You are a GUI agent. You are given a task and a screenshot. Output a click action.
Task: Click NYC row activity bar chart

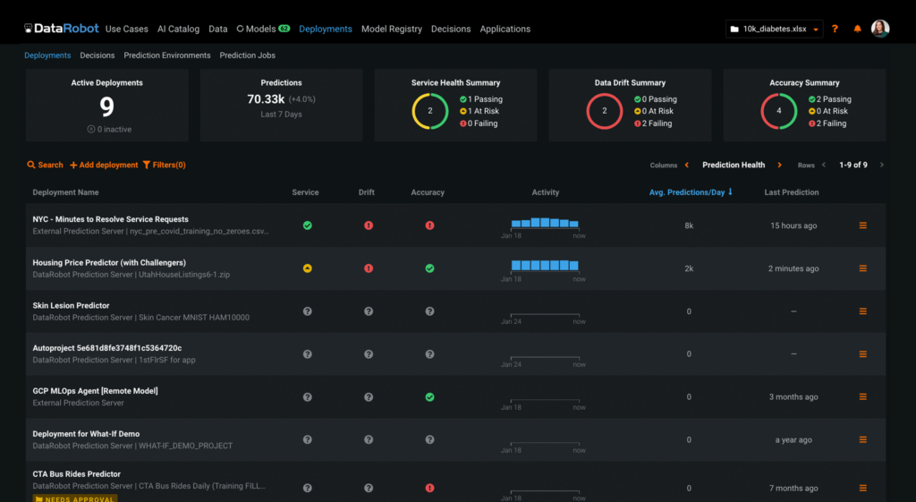coord(545,223)
